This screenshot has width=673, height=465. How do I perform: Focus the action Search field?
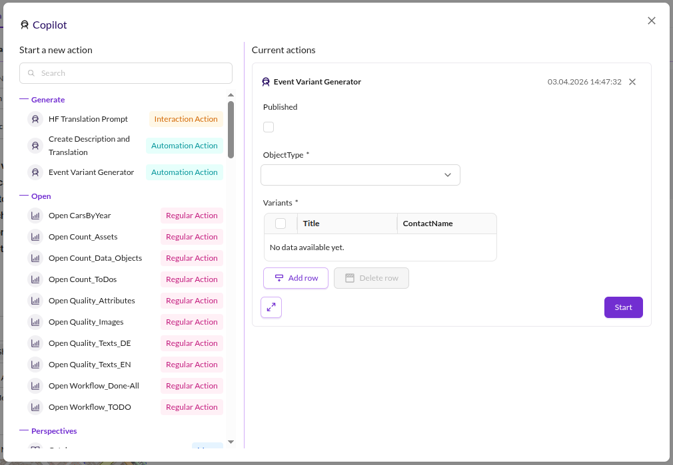[126, 73]
